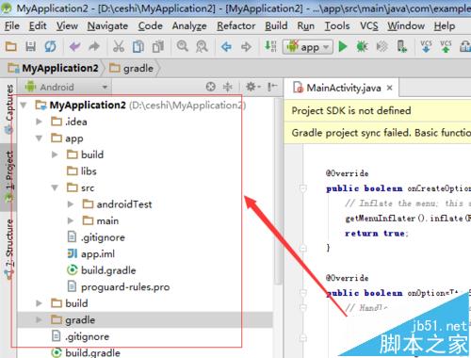This screenshot has width=471, height=358.
Task: Collapse the src folder
Action: pyautogui.click(x=55, y=187)
